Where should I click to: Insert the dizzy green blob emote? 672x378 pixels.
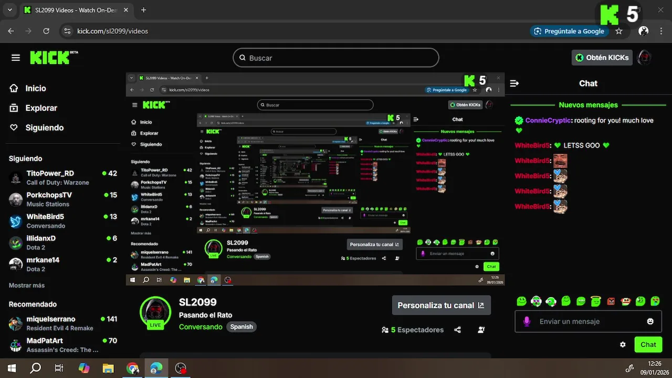tap(640, 301)
